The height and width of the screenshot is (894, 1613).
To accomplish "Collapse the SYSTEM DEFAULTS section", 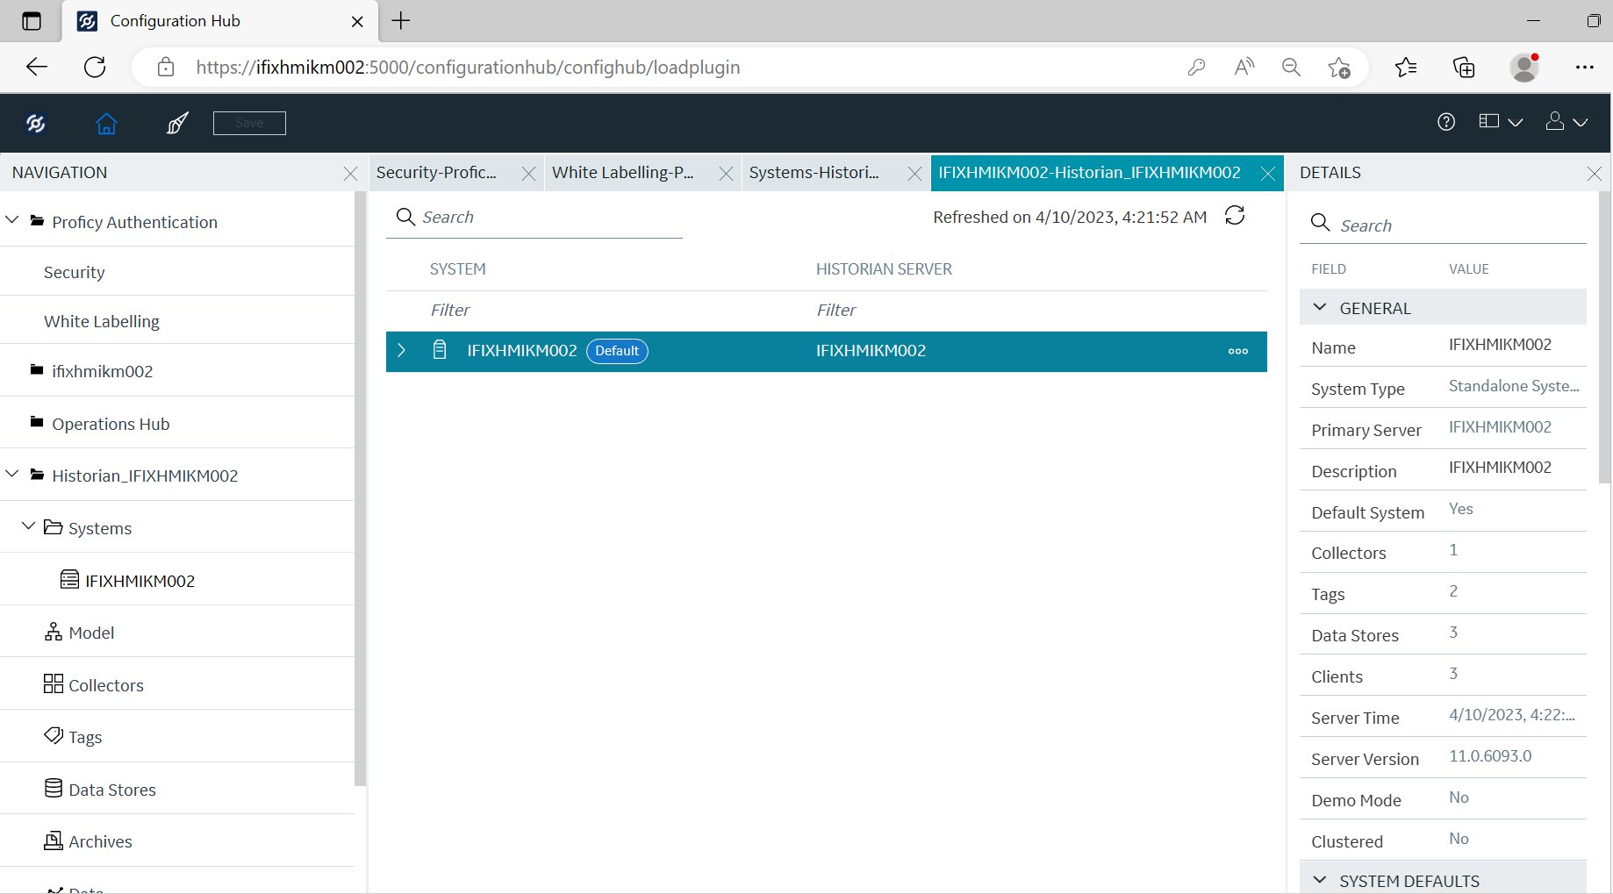I will 1320,879.
